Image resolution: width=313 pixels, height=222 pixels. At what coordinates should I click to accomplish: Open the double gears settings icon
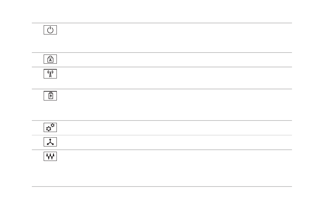(x=50, y=127)
